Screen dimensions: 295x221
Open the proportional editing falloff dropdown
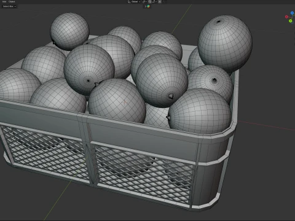pyautogui.click(x=165, y=2)
